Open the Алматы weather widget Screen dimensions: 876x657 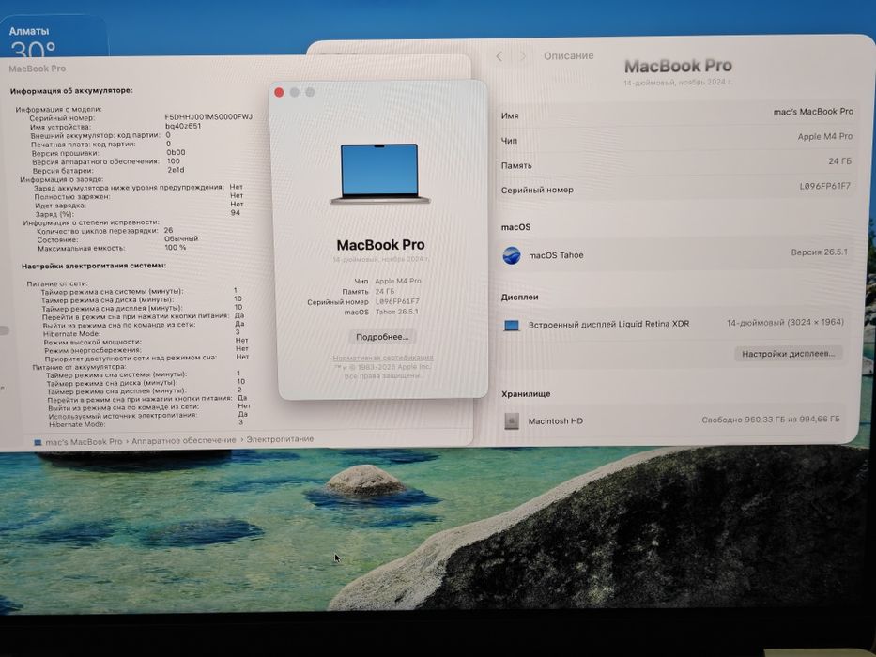click(54, 37)
